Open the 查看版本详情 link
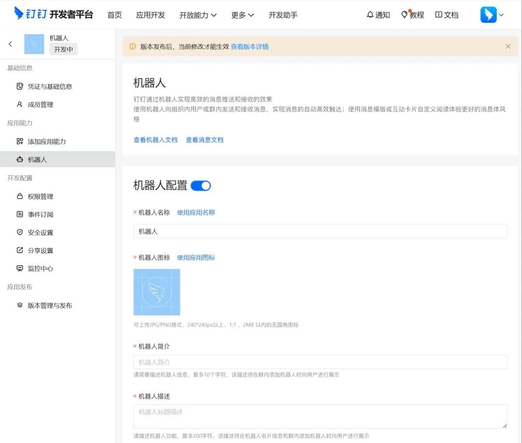The image size is (522, 443). click(x=250, y=46)
